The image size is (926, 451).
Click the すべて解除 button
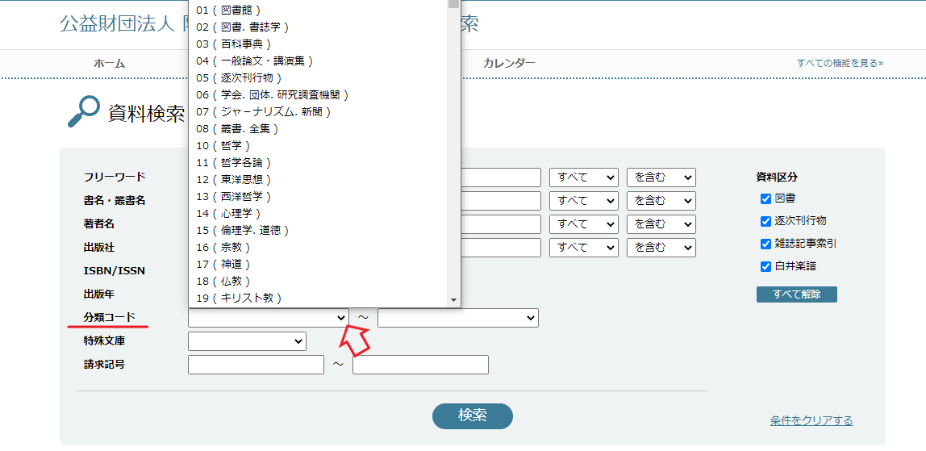click(x=796, y=294)
